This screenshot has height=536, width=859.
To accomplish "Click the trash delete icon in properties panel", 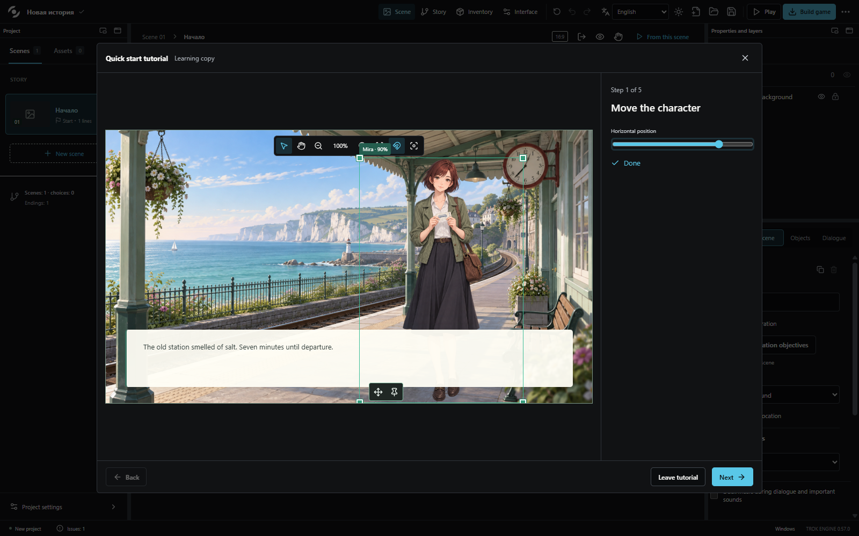I will 834,270.
